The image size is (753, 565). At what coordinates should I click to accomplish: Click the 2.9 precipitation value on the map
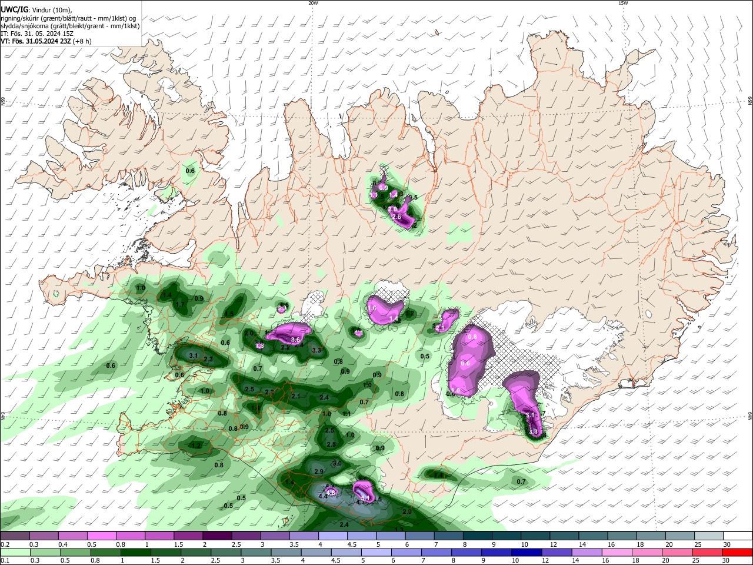[x=319, y=472]
